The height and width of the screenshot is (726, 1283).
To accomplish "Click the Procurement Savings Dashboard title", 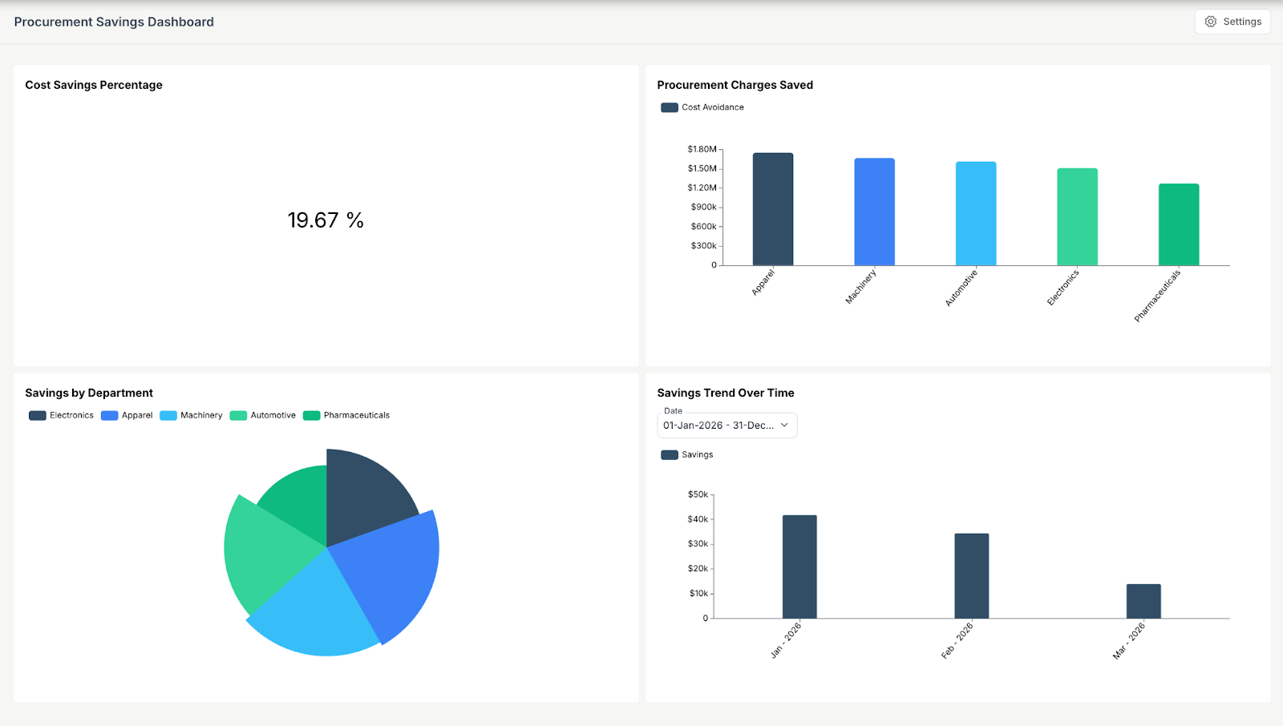I will coord(113,22).
